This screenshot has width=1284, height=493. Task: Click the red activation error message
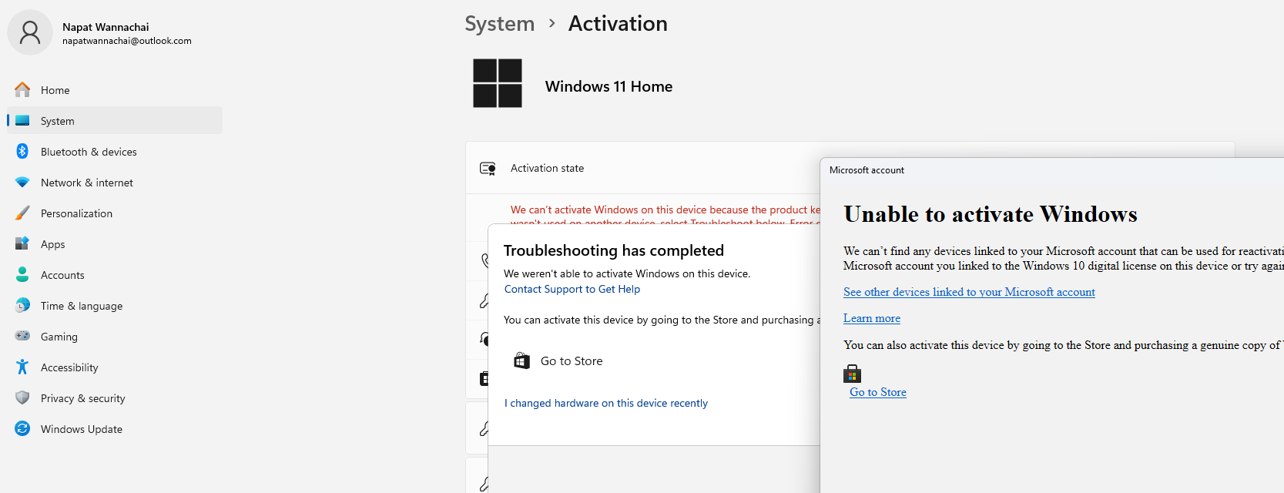(665, 216)
